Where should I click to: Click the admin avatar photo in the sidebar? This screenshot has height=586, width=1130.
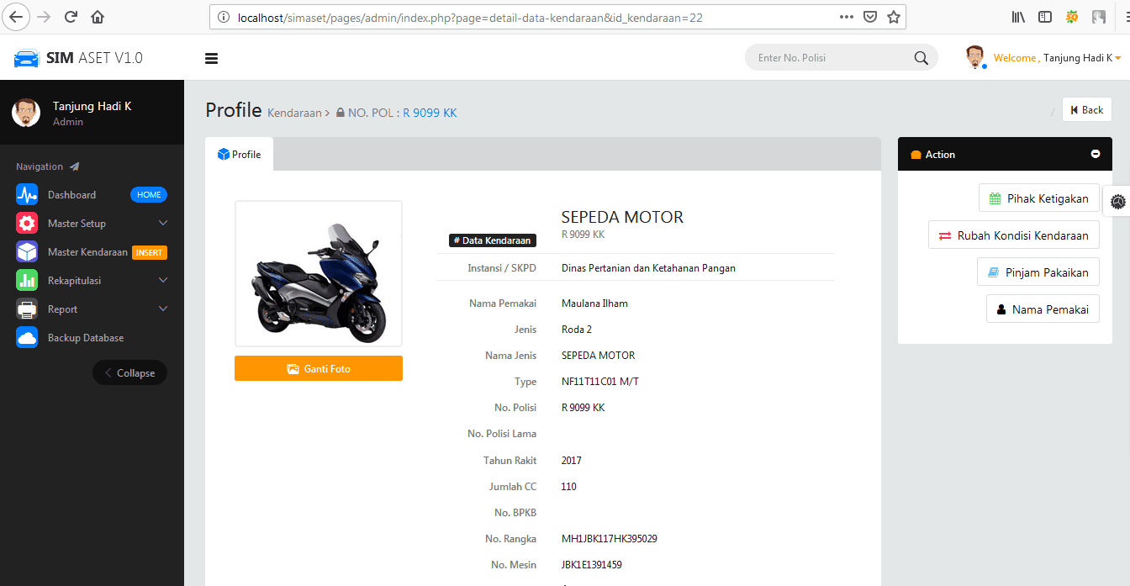tap(25, 112)
